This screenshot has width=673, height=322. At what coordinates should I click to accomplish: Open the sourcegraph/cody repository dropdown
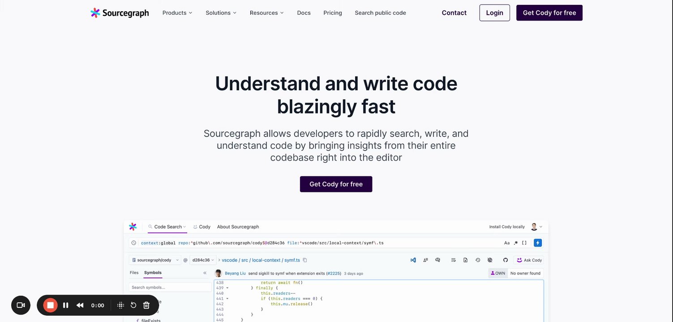point(154,260)
